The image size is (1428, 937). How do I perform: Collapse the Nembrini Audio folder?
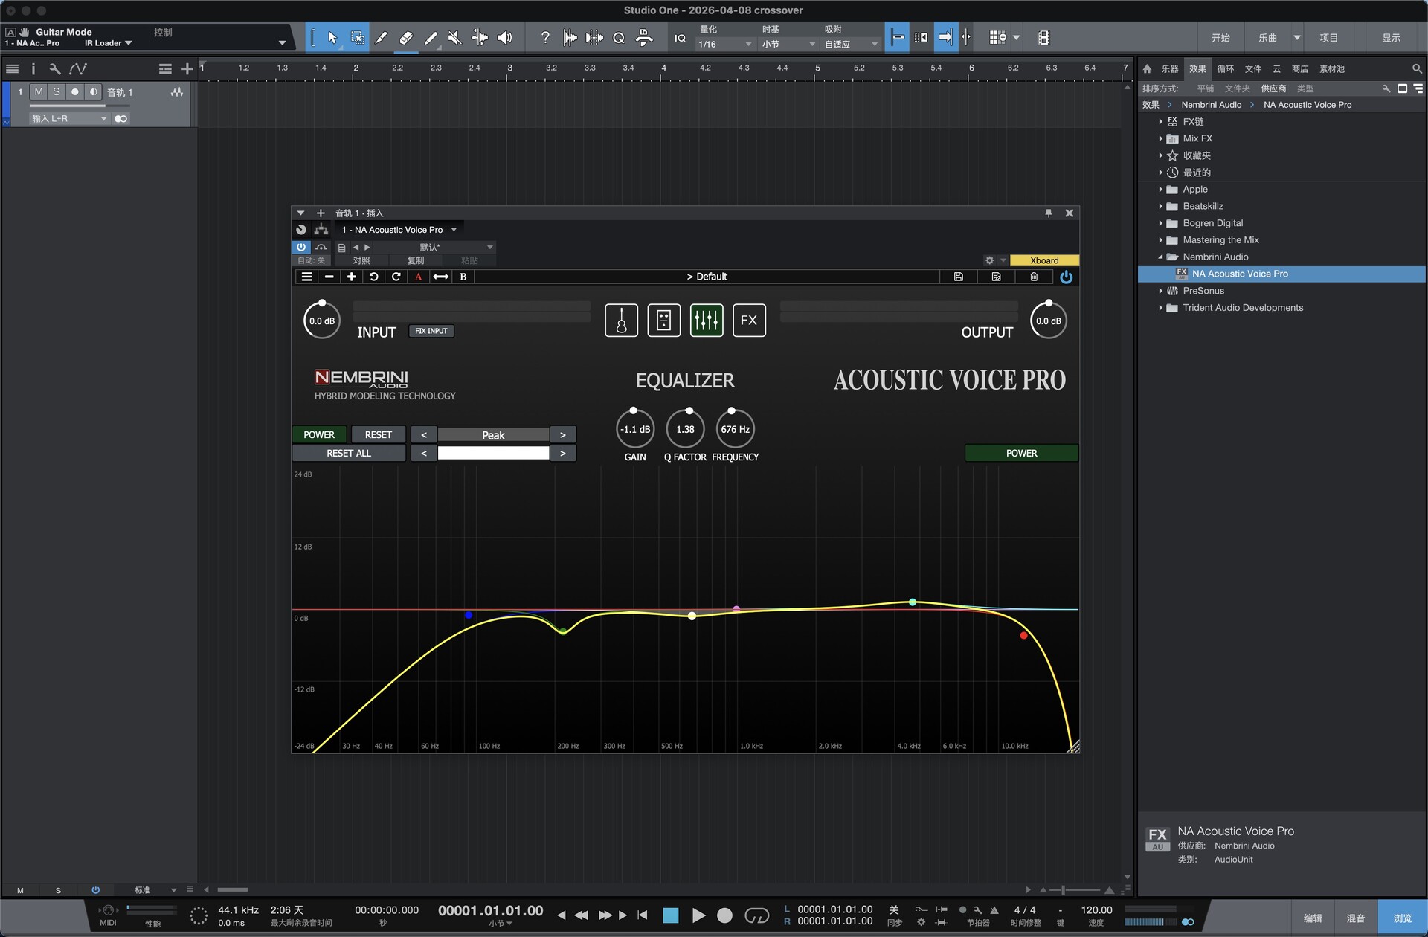(1162, 257)
